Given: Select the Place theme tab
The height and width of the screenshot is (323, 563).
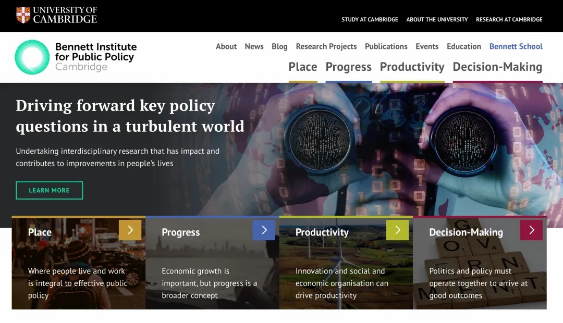Looking at the screenshot, I should 303,67.
